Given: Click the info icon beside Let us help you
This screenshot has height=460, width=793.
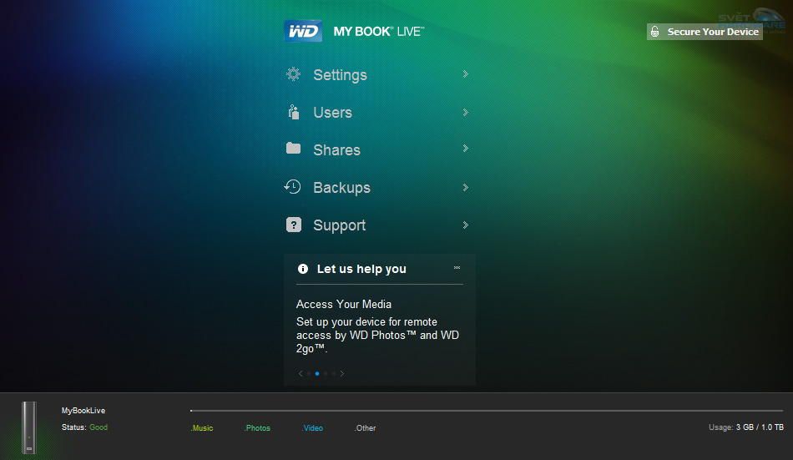Looking at the screenshot, I should [x=303, y=269].
